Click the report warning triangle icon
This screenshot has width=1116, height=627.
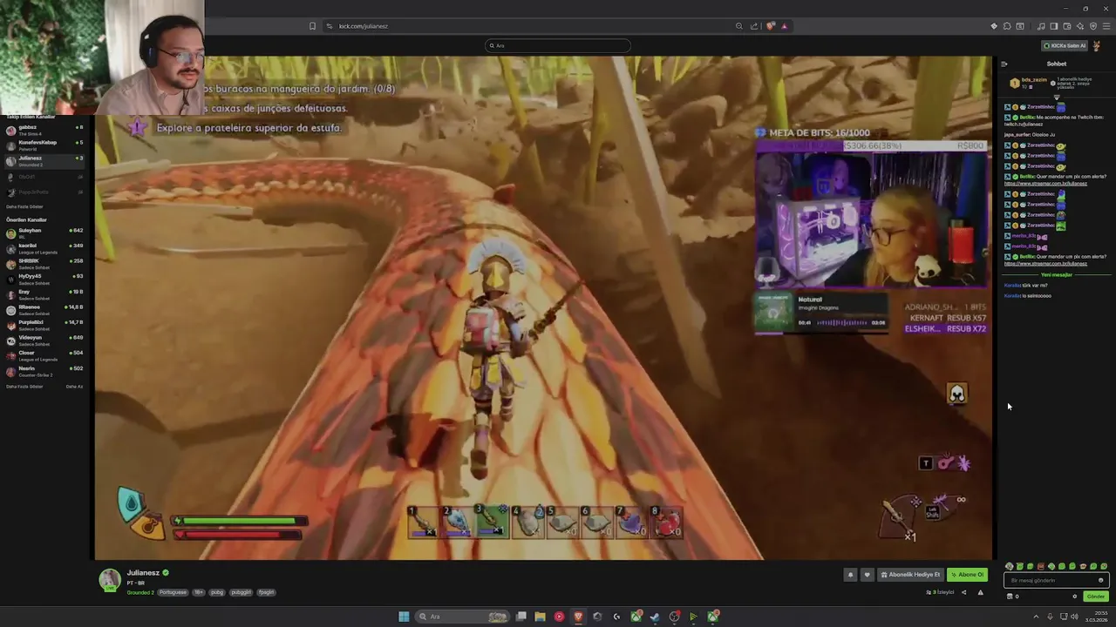980,592
